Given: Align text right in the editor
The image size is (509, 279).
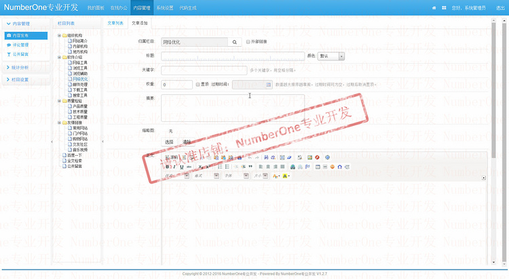Looking at the screenshot, I should click(276, 167).
